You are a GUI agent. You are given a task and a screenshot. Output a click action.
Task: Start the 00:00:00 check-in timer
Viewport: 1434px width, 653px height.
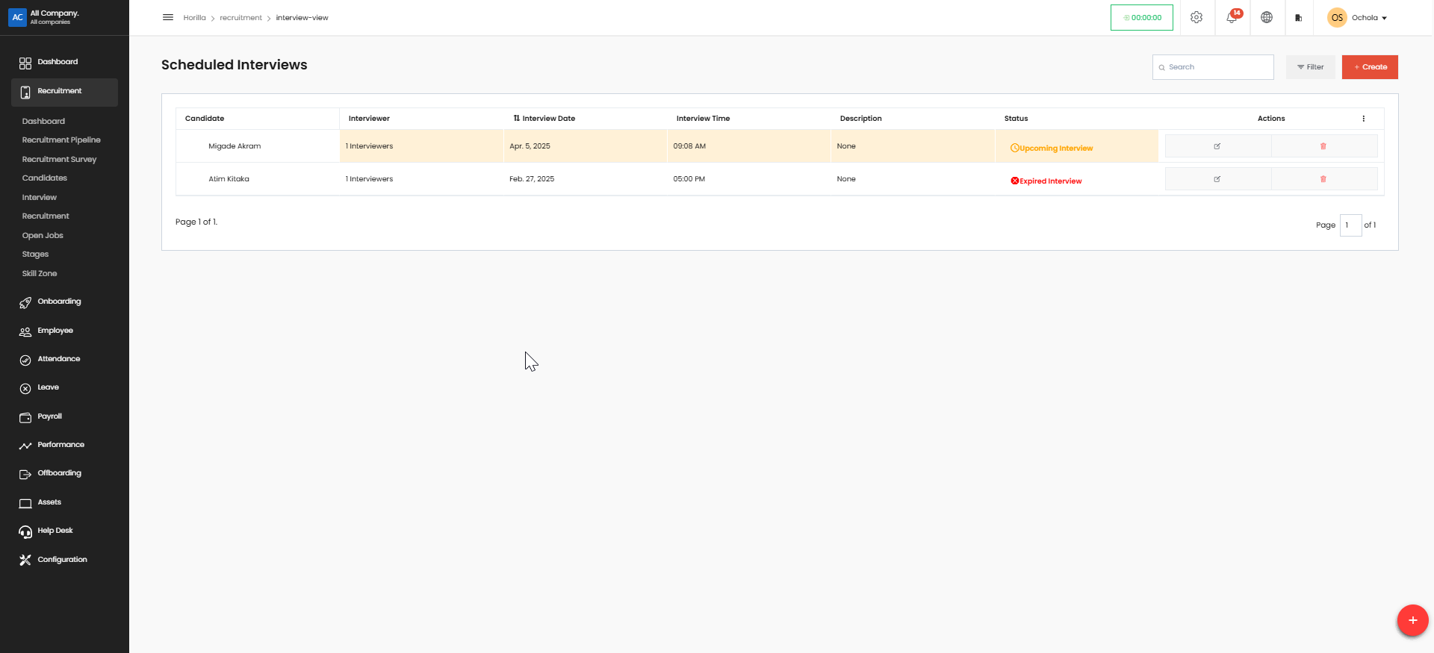(x=1142, y=18)
